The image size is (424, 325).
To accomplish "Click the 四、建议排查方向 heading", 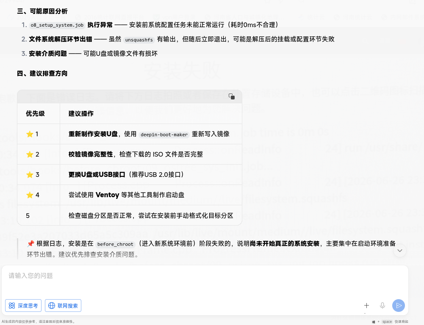I will point(42,73).
